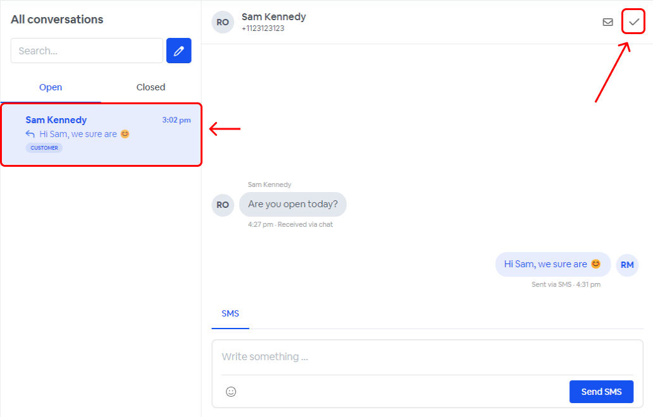
Task: Click the Write something message box
Action: pos(427,357)
